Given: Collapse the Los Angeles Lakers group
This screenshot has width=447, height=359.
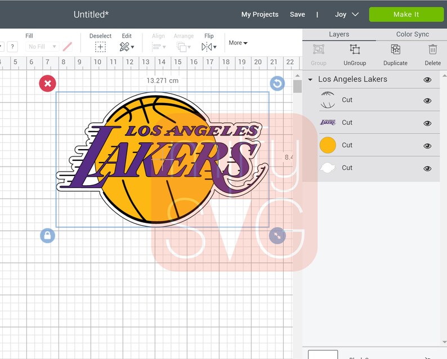Looking at the screenshot, I should pos(310,79).
